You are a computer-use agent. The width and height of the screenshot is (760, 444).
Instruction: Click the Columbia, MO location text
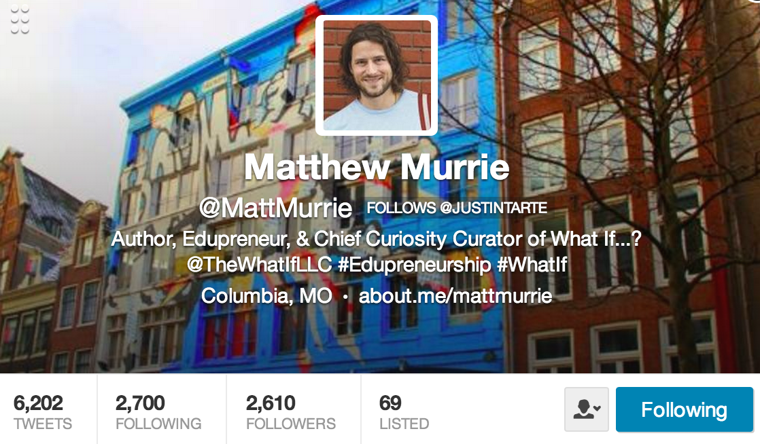pyautogui.click(x=266, y=296)
